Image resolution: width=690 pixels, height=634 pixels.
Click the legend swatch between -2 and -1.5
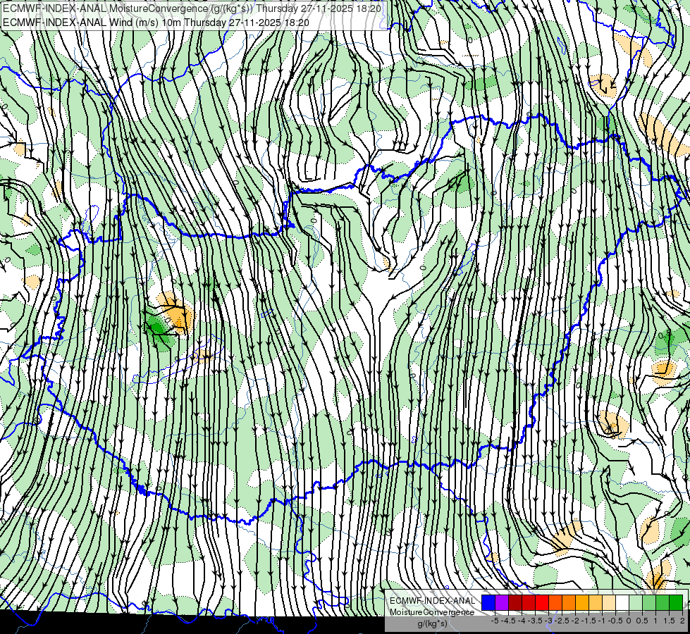569,602
